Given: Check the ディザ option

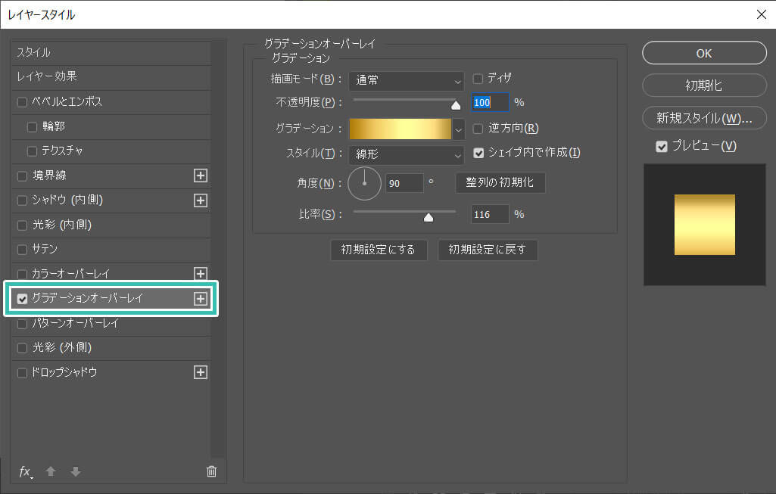Looking at the screenshot, I should (478, 79).
